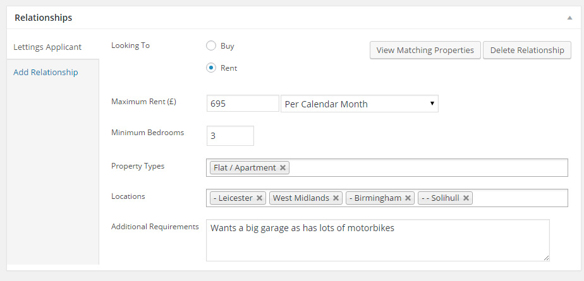The image size is (584, 281).
Task: Click View Matching Properties button
Action: click(425, 50)
